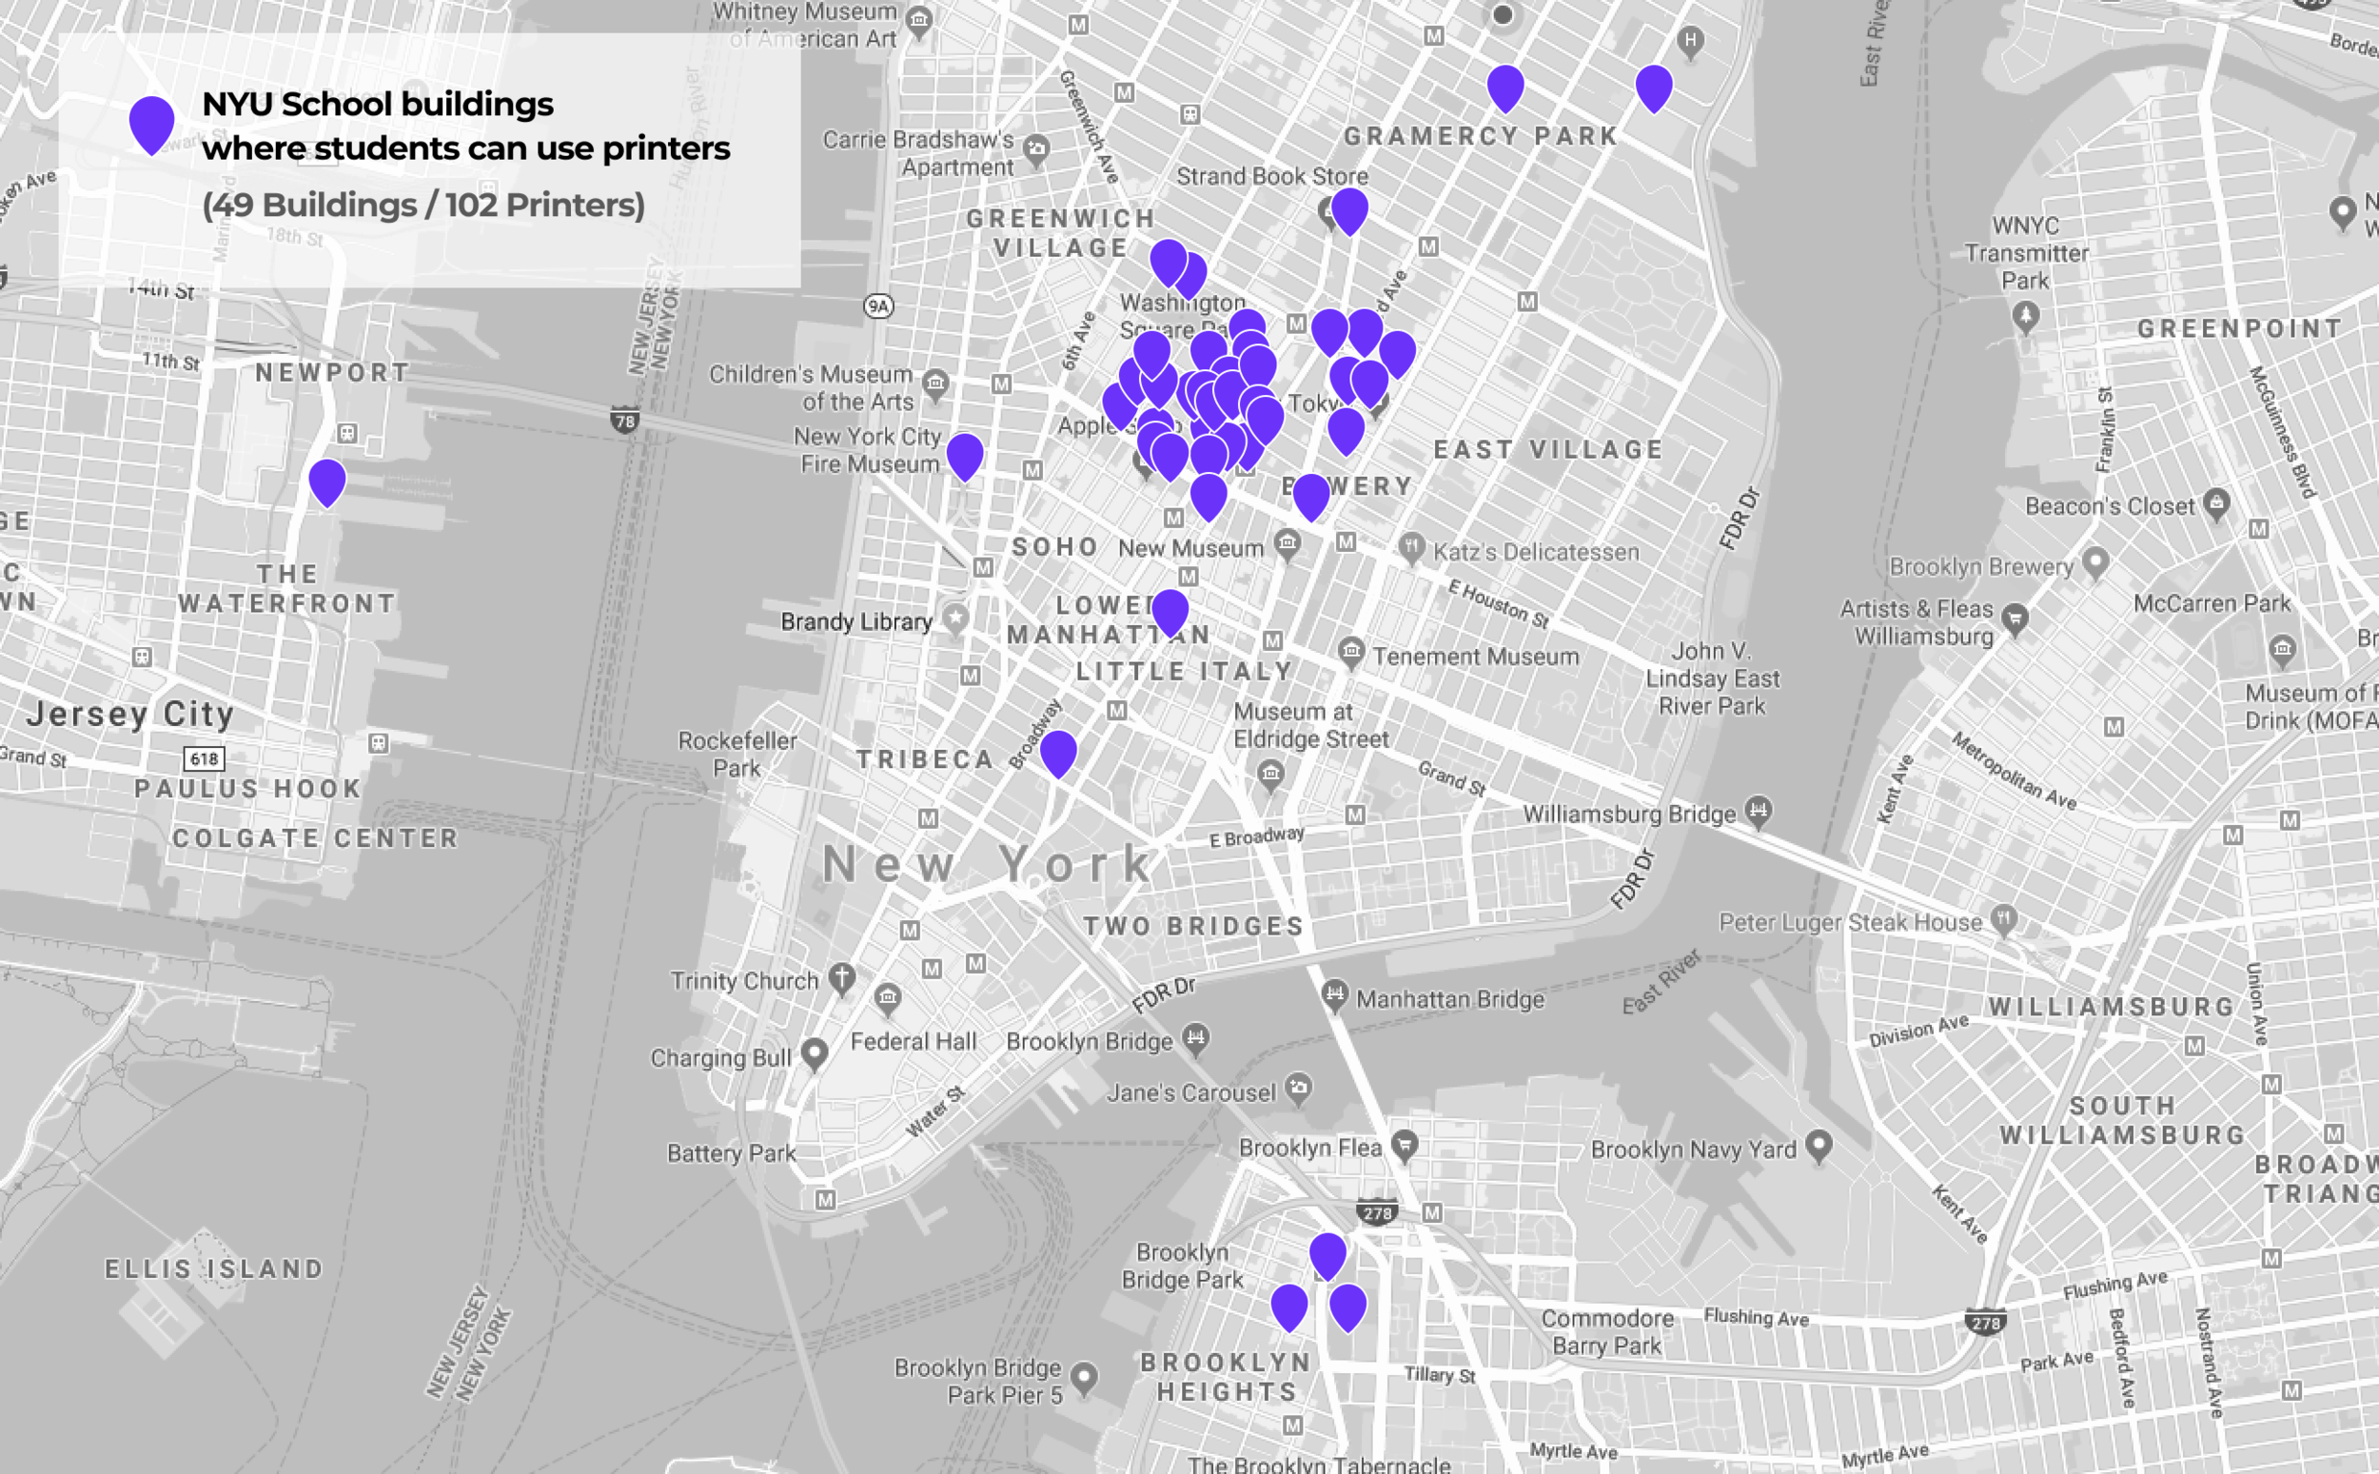Click the Brooklyn Navy Yard location marker
2379x1474 pixels.
coord(1818,1145)
